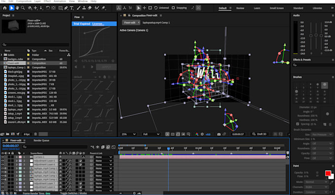Delete selected project item with trash icon

click(35, 134)
